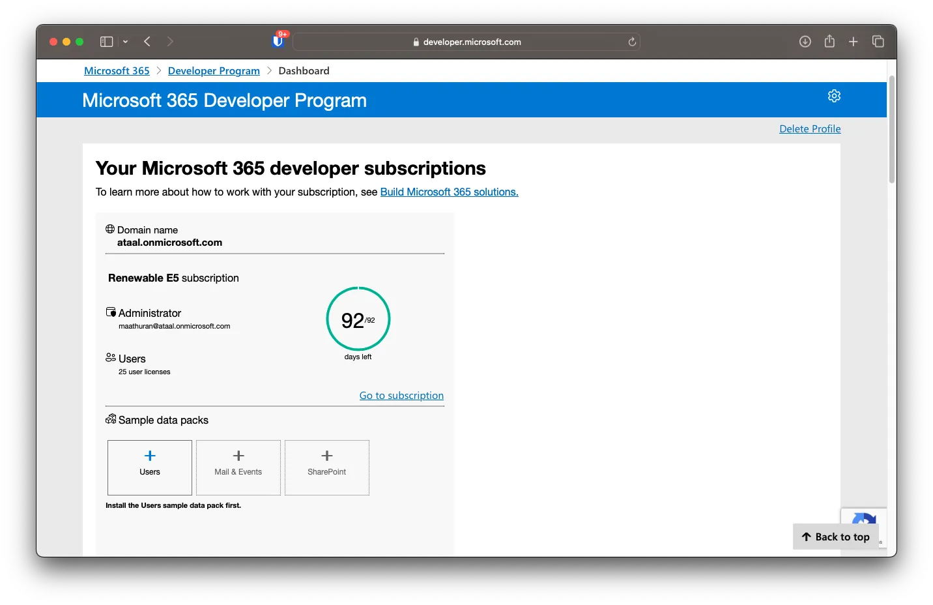The width and height of the screenshot is (933, 605).
Task: Click the page vertical scrollbar thumb
Action: point(892,130)
